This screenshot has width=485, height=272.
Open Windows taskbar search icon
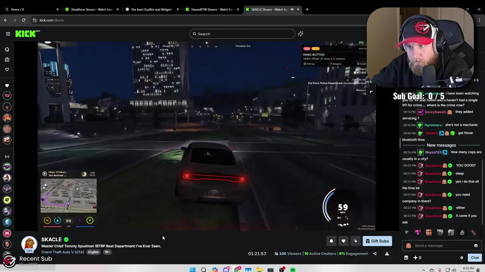click(203, 270)
